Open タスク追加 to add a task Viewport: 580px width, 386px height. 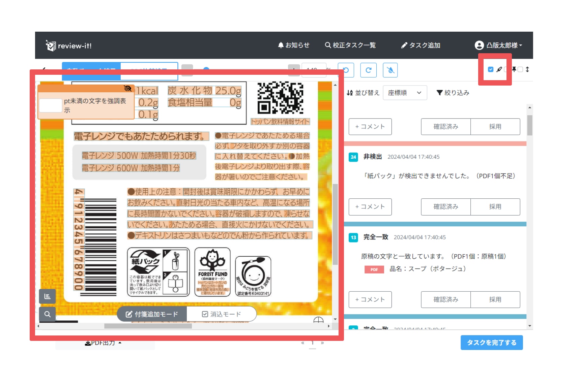(420, 45)
